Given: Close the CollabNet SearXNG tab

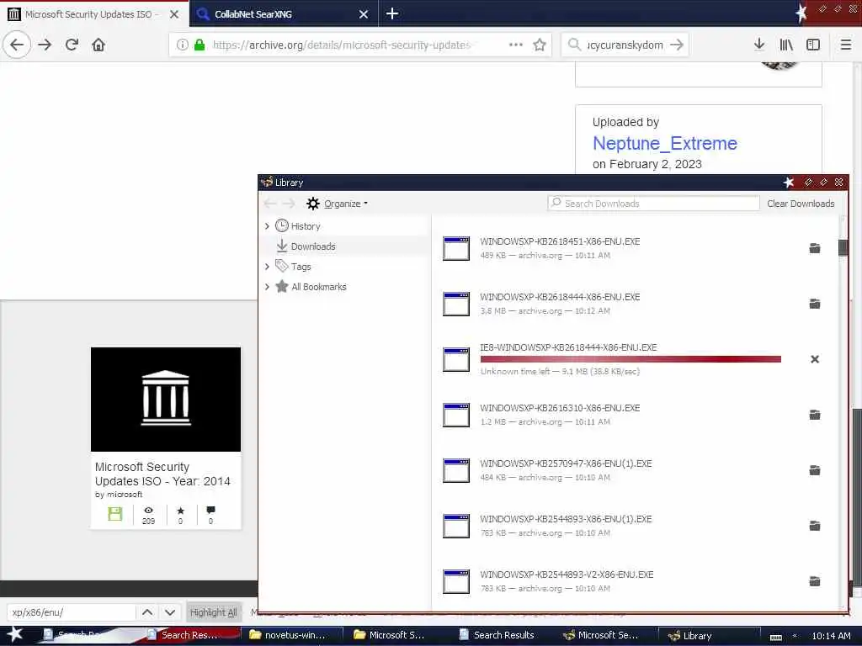Looking at the screenshot, I should click(x=364, y=14).
